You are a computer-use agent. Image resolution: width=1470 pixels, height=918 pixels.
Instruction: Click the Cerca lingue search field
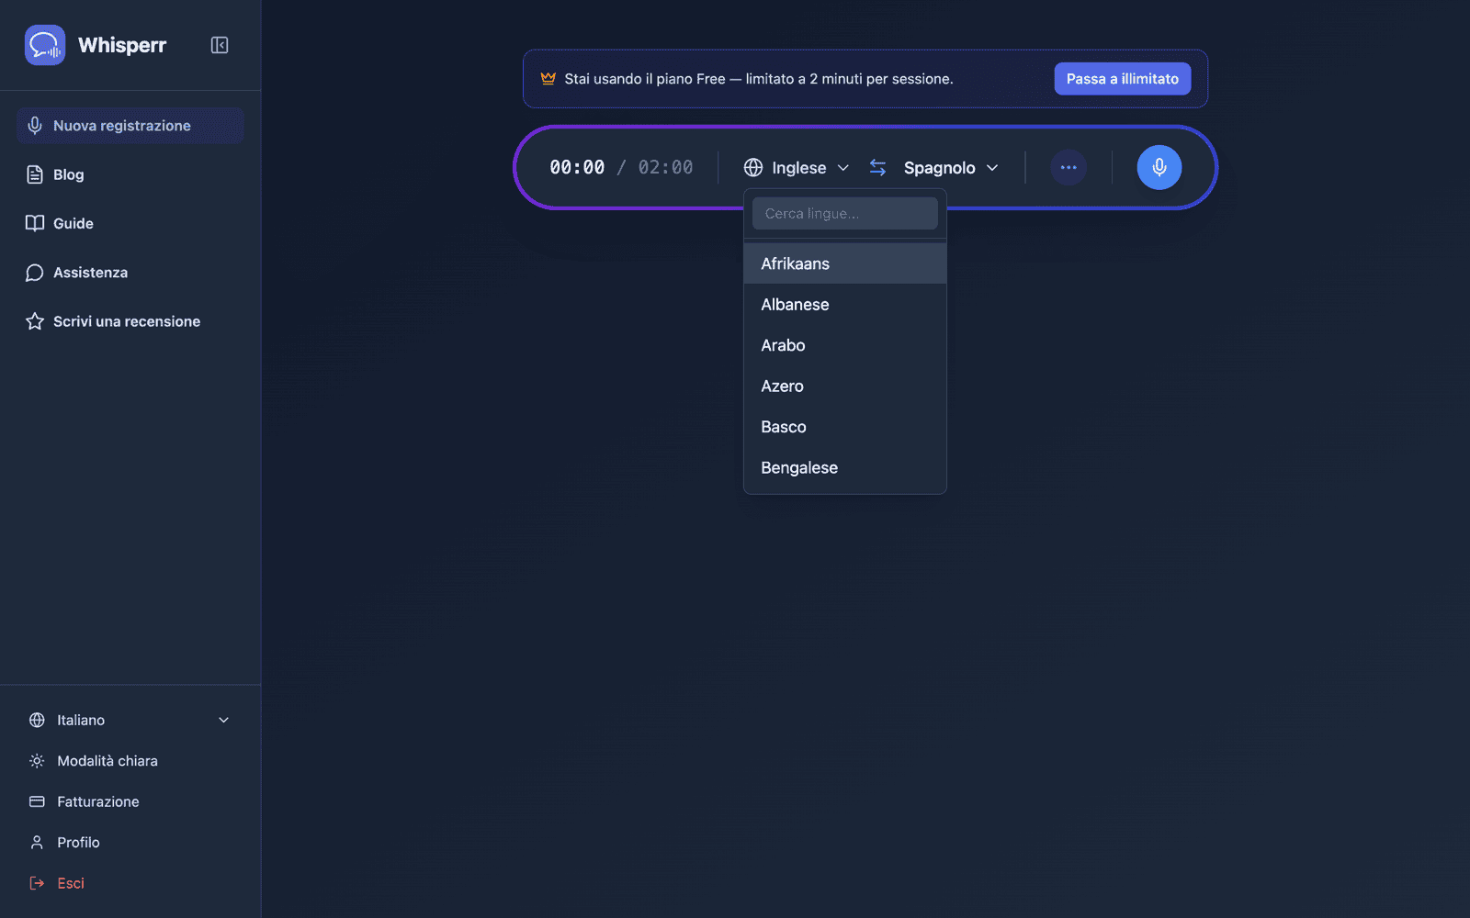pos(845,214)
